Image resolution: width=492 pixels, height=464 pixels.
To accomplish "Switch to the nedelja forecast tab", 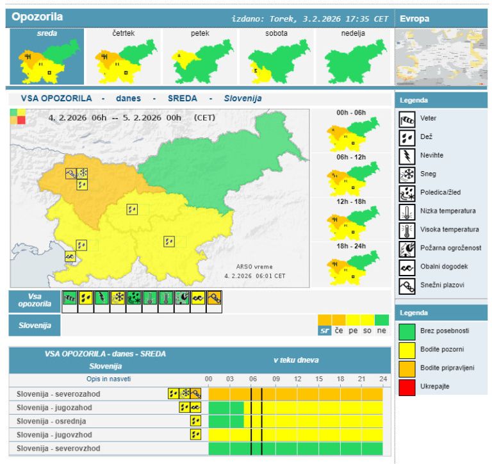I will pyautogui.click(x=352, y=58).
